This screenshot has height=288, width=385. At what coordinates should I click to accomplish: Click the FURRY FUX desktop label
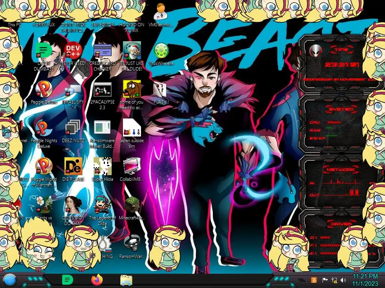(44, 25)
